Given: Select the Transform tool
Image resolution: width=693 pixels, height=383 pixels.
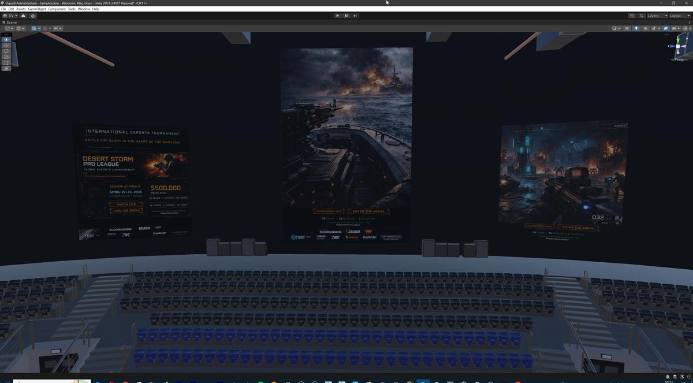Looking at the screenshot, I should click(x=6, y=68).
